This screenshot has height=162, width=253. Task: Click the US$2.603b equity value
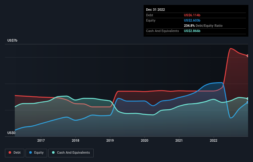(192, 20)
